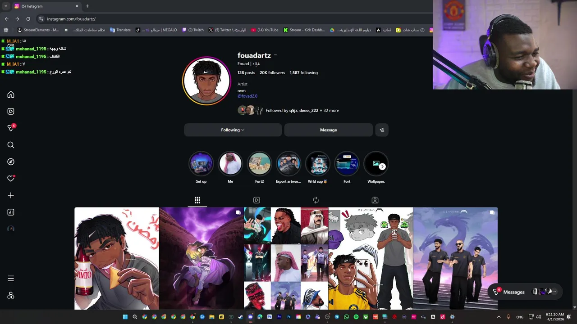Open profile options three-dot menu next to fouadartz
Image resolution: width=577 pixels, height=324 pixels.
pyautogui.click(x=275, y=55)
